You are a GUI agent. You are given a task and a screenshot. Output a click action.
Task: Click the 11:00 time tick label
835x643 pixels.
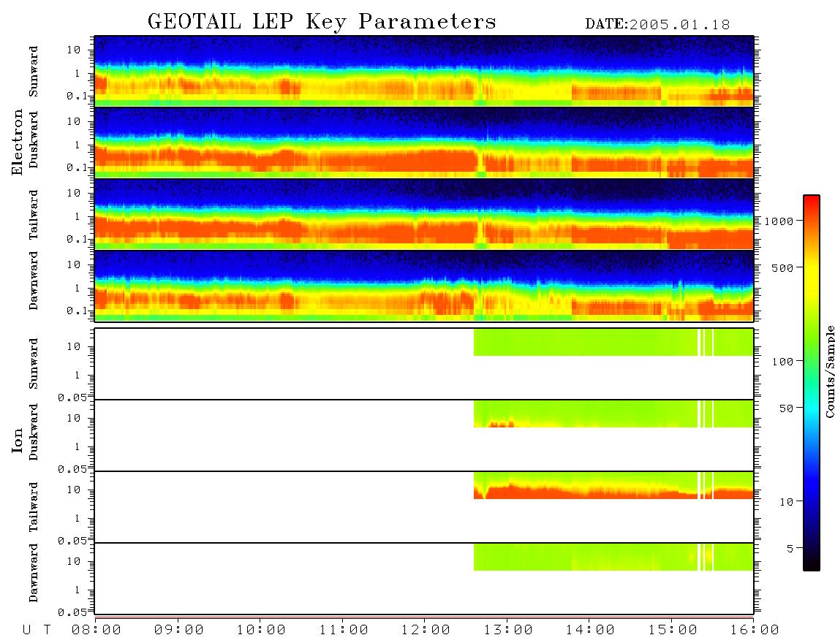point(344,630)
